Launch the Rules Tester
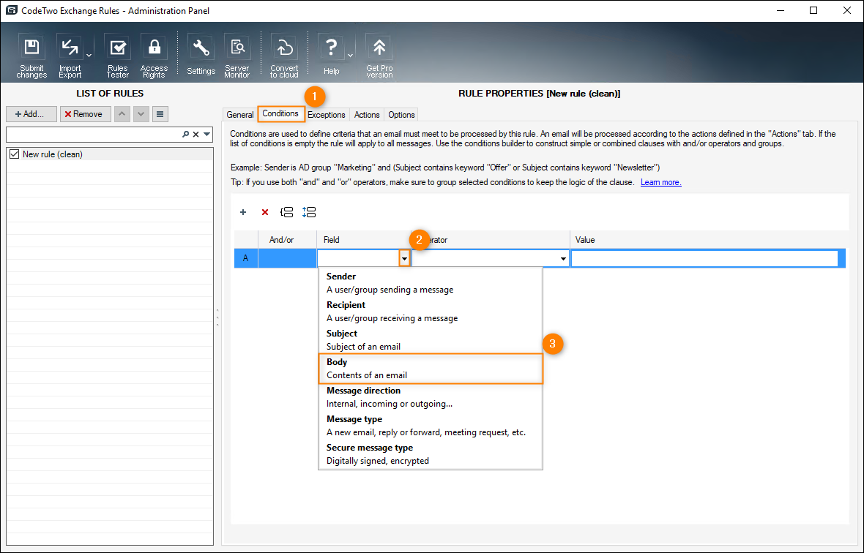Image resolution: width=864 pixels, height=553 pixels. pyautogui.click(x=117, y=56)
